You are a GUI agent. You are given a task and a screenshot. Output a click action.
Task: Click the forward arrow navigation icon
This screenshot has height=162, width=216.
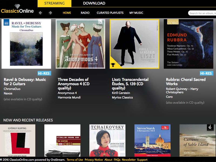[x=50, y=13]
